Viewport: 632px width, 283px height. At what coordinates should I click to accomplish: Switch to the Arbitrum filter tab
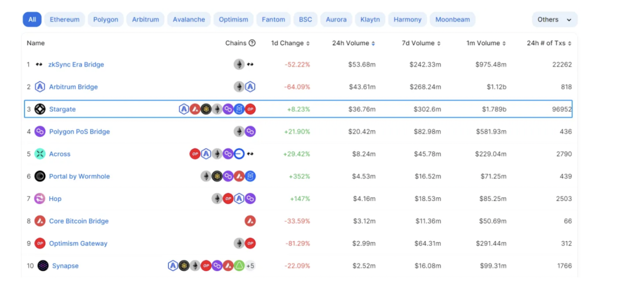145,20
